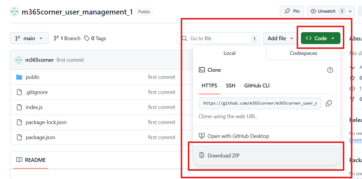Click the public folder icon
Screen dimensions: 362x179
[x=19, y=77]
